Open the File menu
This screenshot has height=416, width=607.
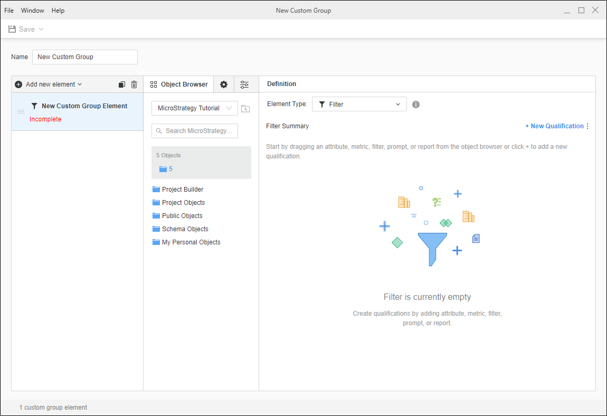(x=9, y=11)
